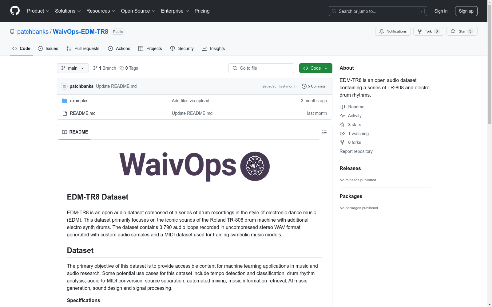Switch to the Security tab
The height and width of the screenshot is (307, 492).
point(182,49)
